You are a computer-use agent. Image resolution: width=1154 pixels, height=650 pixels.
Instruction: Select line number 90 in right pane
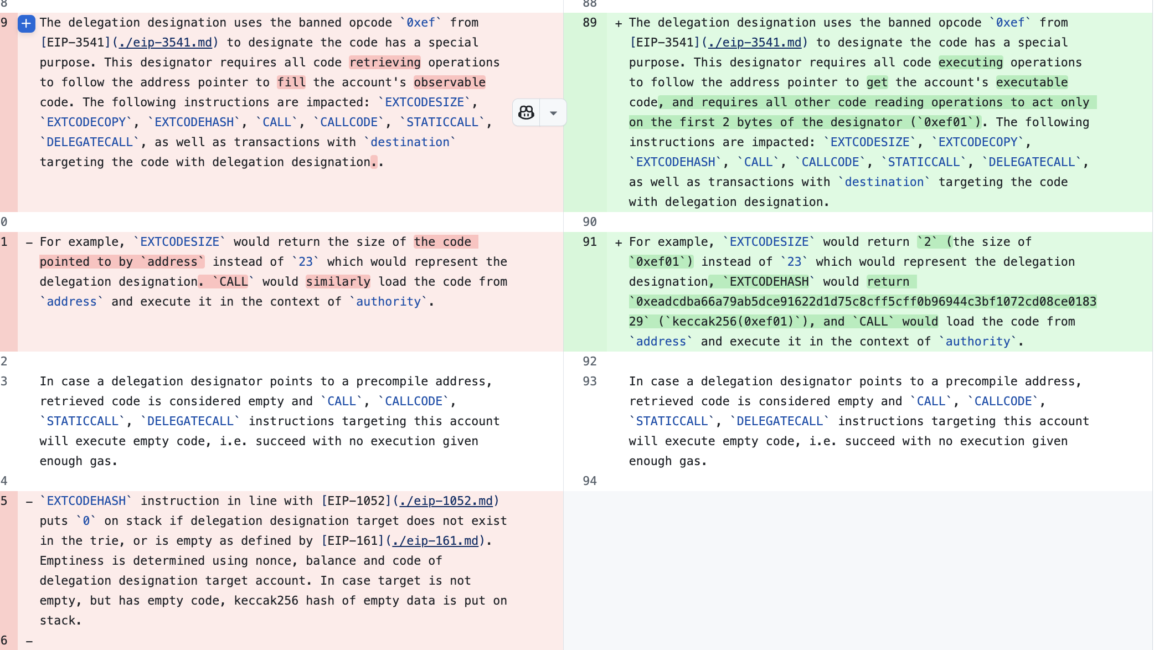[x=590, y=222]
